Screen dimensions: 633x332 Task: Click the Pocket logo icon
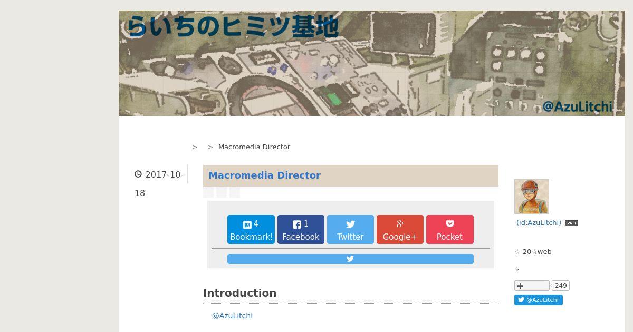coord(450,223)
